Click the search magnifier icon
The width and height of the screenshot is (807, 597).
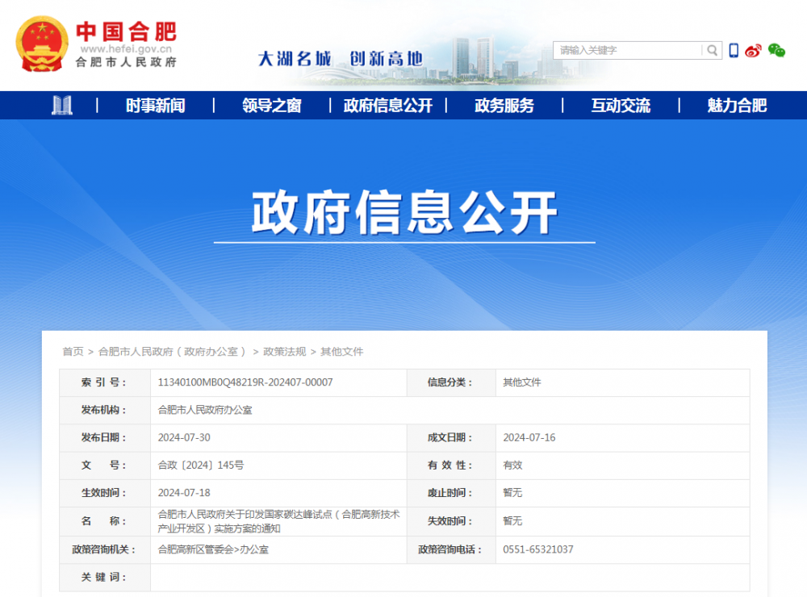coord(712,50)
